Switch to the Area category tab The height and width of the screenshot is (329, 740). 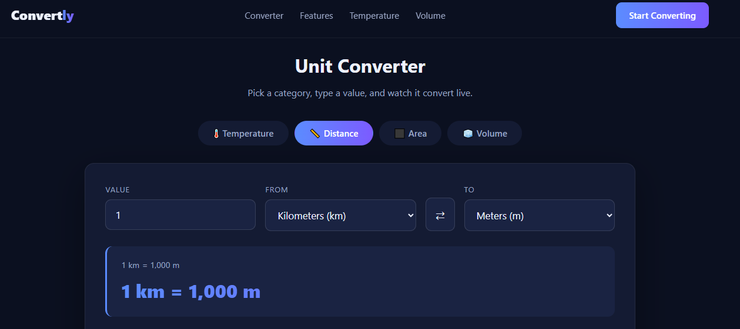[x=410, y=133]
